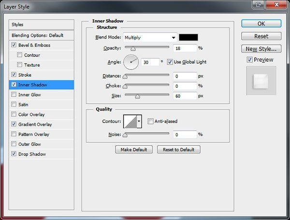The width and height of the screenshot is (290, 220).
Task: Click the Reset button
Action: [261, 36]
